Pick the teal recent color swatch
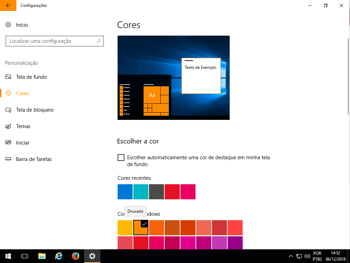Image resolution: width=350 pixels, height=263 pixels. click(x=141, y=192)
